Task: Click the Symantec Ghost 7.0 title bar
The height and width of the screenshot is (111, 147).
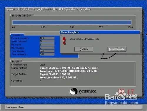Action: click(x=73, y=9)
